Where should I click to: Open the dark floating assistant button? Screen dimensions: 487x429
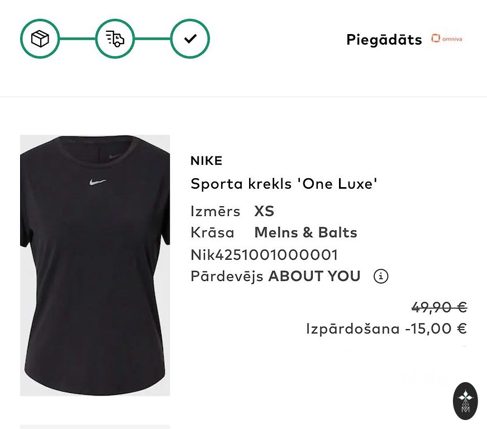point(465,401)
